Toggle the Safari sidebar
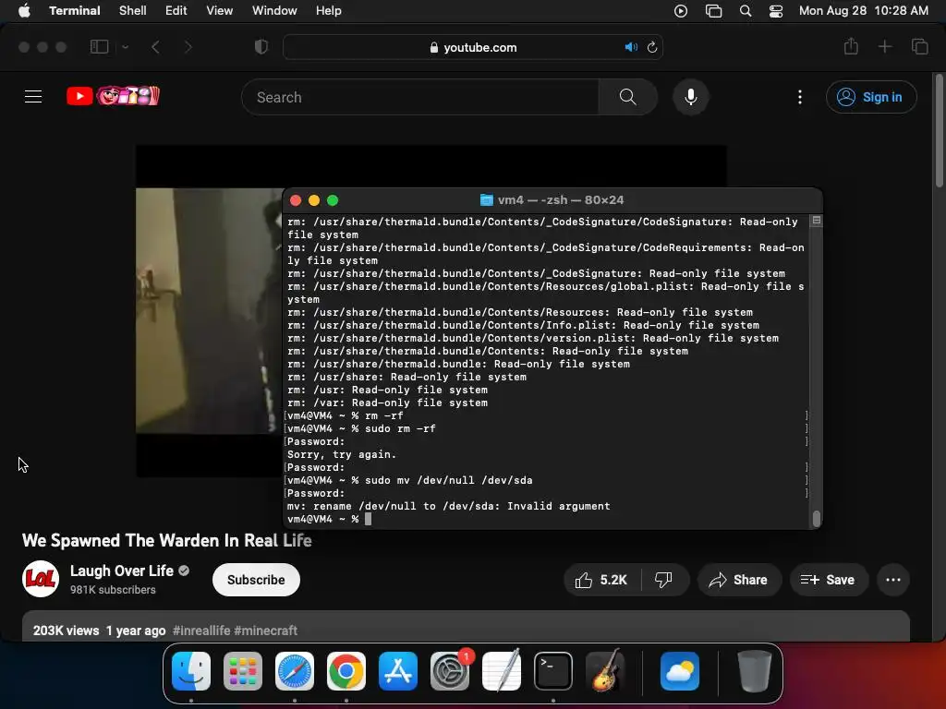This screenshot has height=709, width=946. [99, 47]
